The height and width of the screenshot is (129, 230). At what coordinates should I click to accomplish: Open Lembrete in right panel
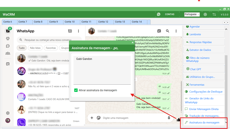coord(204,34)
